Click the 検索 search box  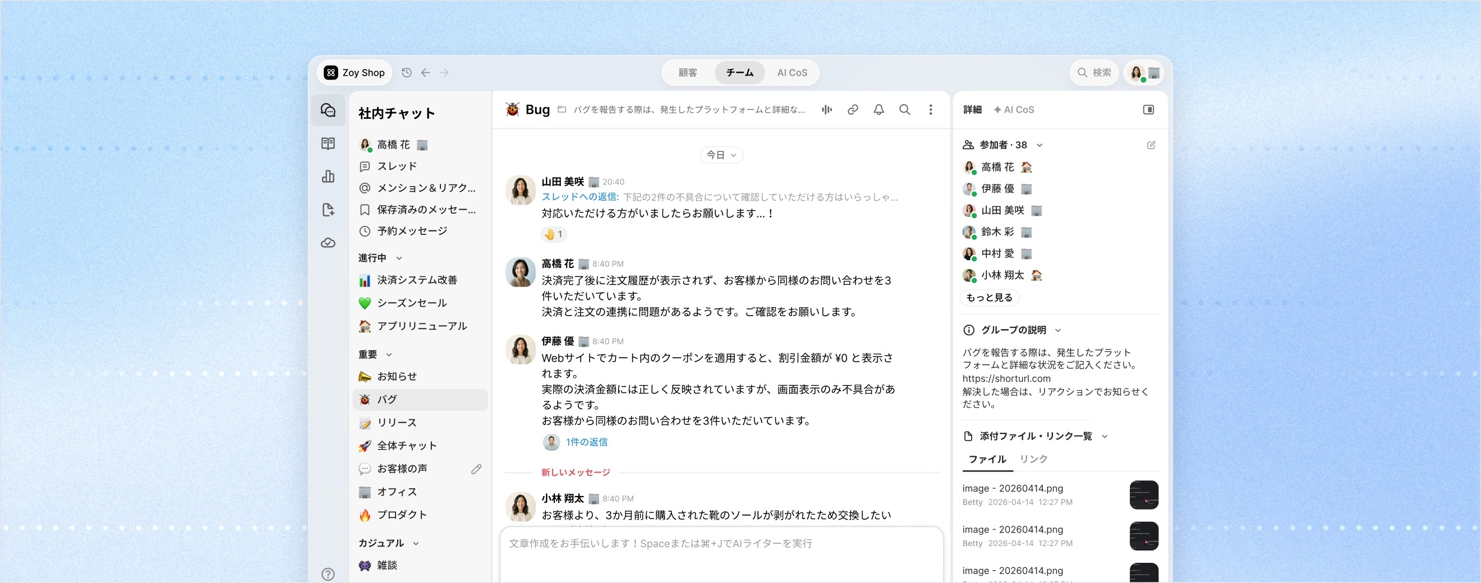[x=1094, y=72]
